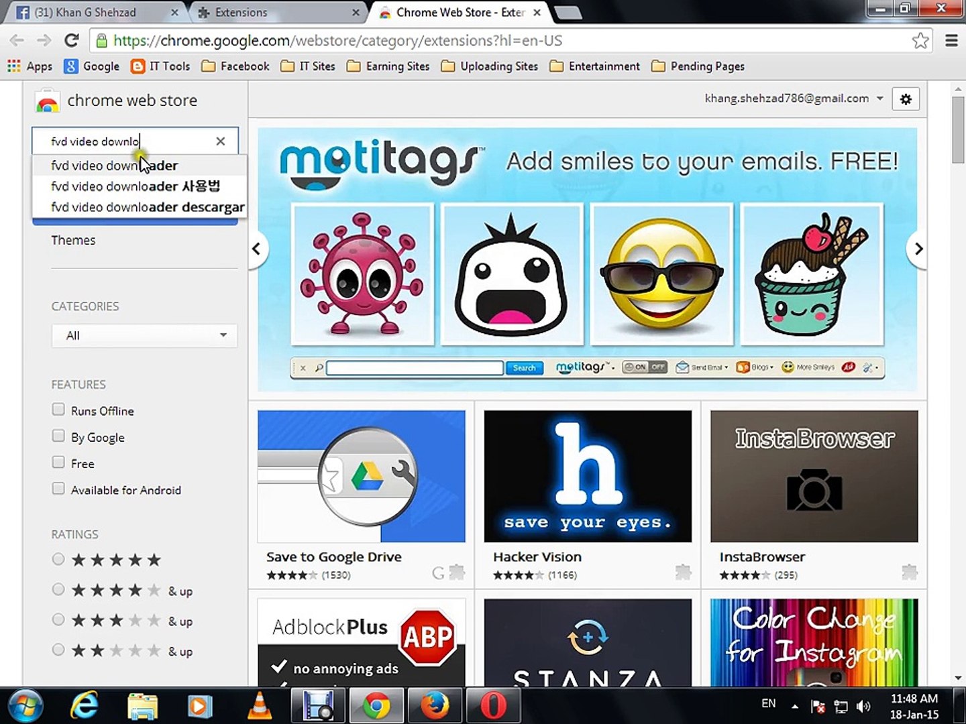
Task: Show hidden system tray icons
Action: coord(795,706)
